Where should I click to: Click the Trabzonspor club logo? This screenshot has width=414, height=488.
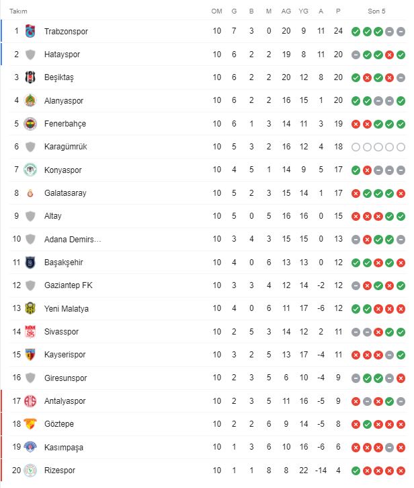[x=30, y=31]
